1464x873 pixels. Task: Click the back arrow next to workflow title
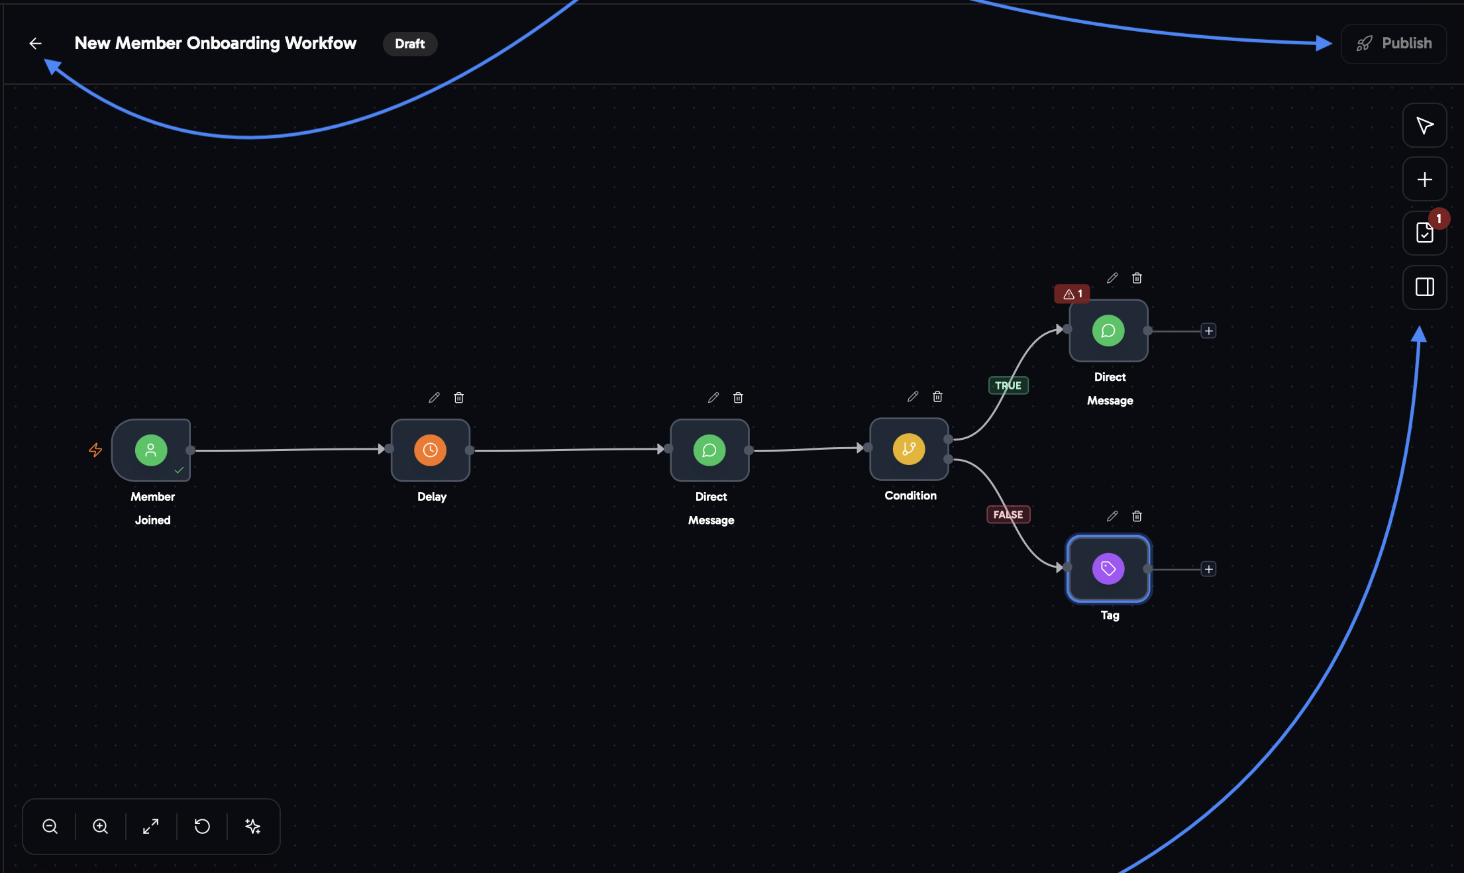[x=36, y=44]
